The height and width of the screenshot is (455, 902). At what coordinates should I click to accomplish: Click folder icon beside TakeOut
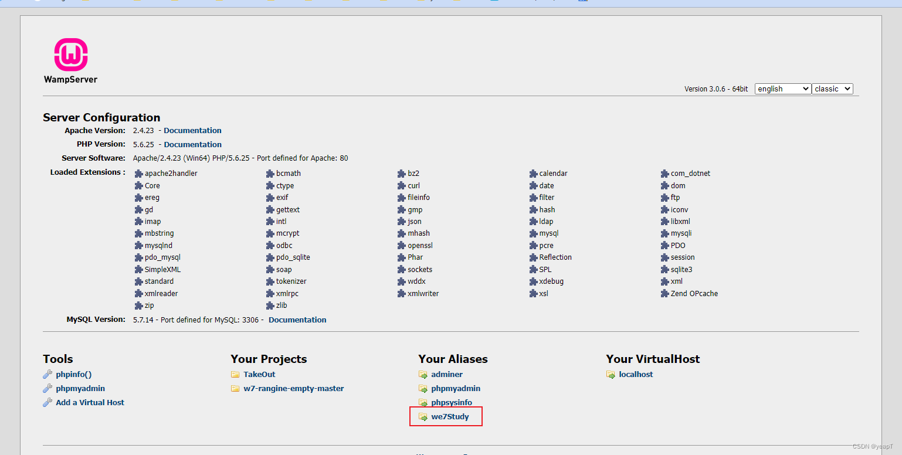(x=235, y=374)
